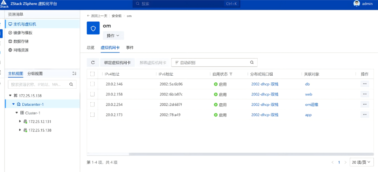Open the 操作 dropdown under om

113,35
